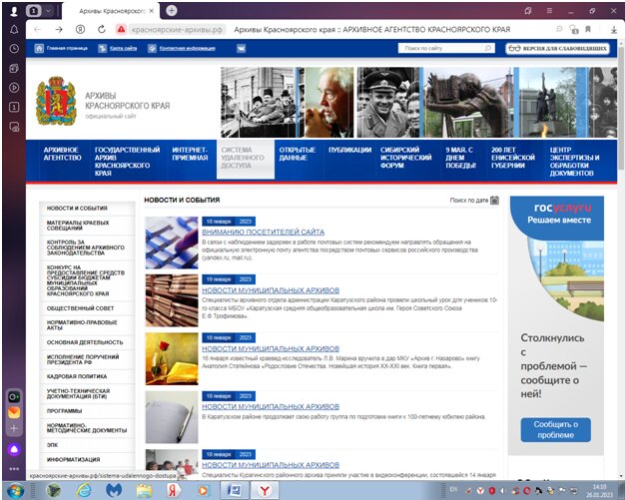Click the Красноярский край coat of arms logo

(56, 101)
